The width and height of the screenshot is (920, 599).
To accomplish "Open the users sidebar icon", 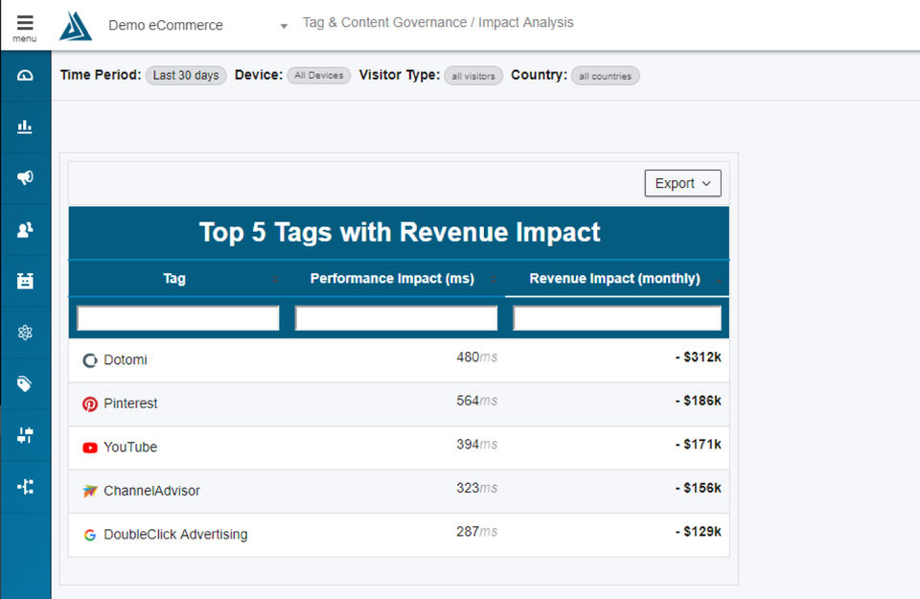I will click(x=25, y=229).
